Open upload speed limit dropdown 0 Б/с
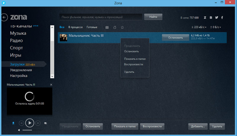 [215, 27]
